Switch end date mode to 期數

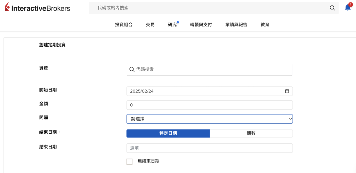[x=251, y=133]
